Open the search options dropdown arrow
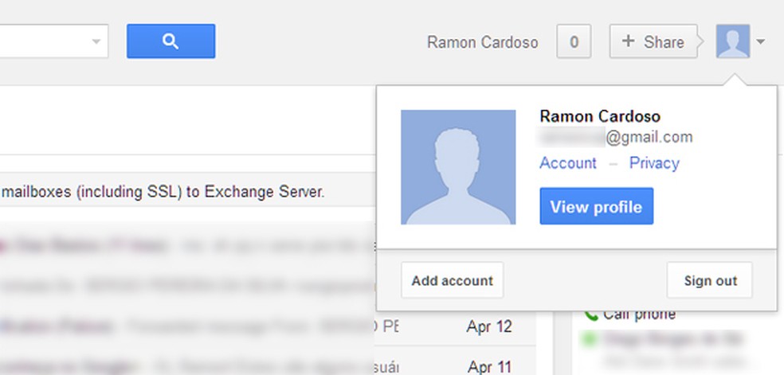Screen dimensions: 784x375 [96, 41]
